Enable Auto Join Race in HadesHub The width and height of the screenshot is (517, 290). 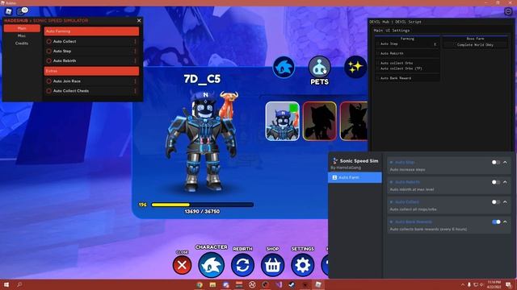(x=48, y=81)
